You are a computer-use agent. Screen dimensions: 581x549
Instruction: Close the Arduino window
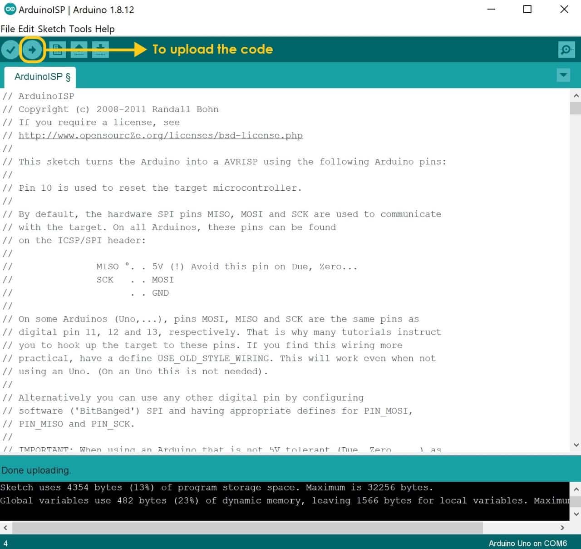point(564,9)
